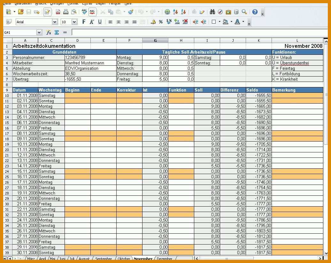Click the Hyperlink globe icon
This screenshot has height=263, width=331.
coord(167,12)
